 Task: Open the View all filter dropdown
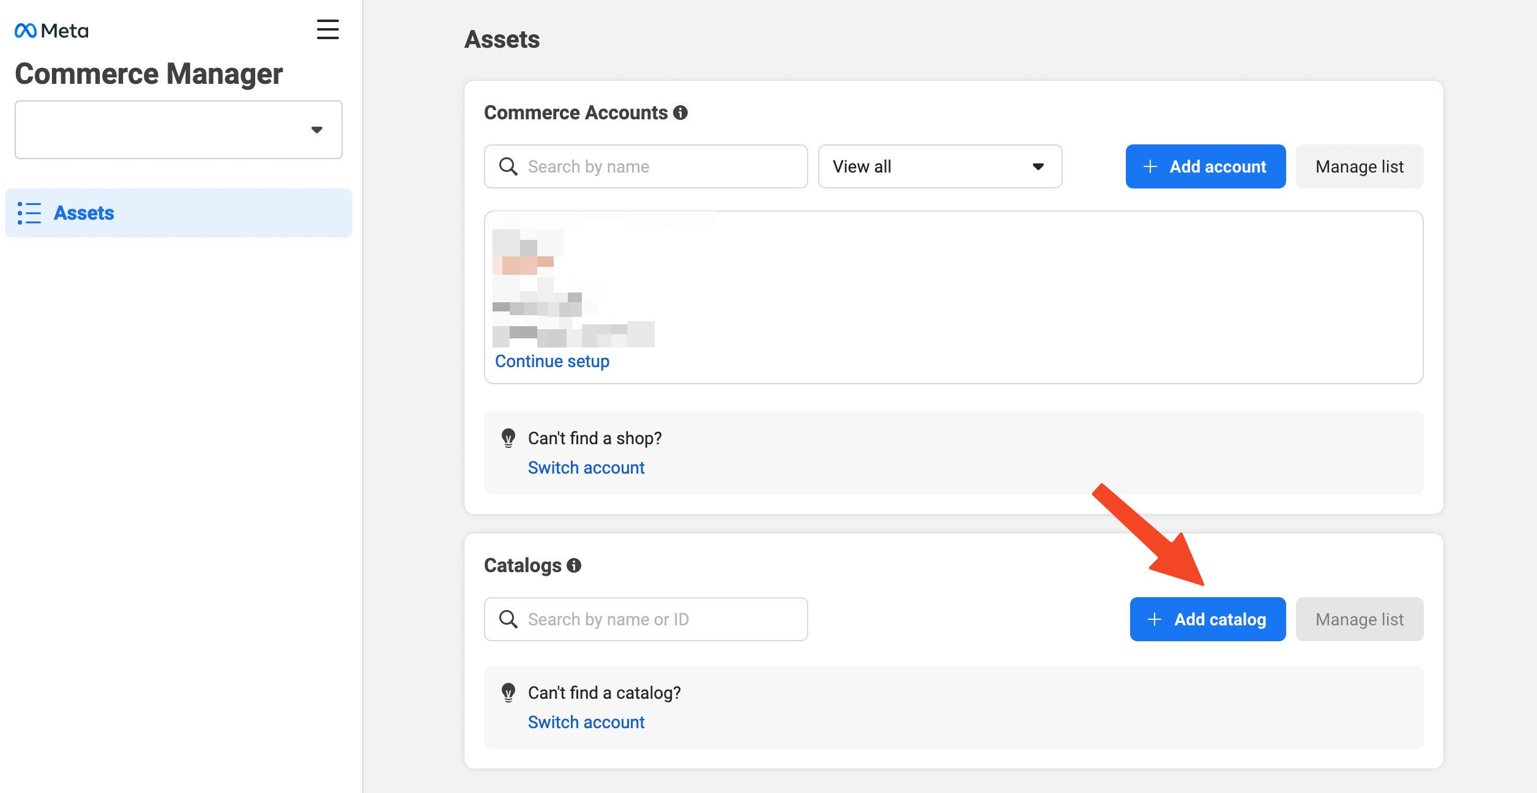(940, 166)
